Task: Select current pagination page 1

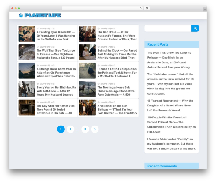Action: point(61,129)
